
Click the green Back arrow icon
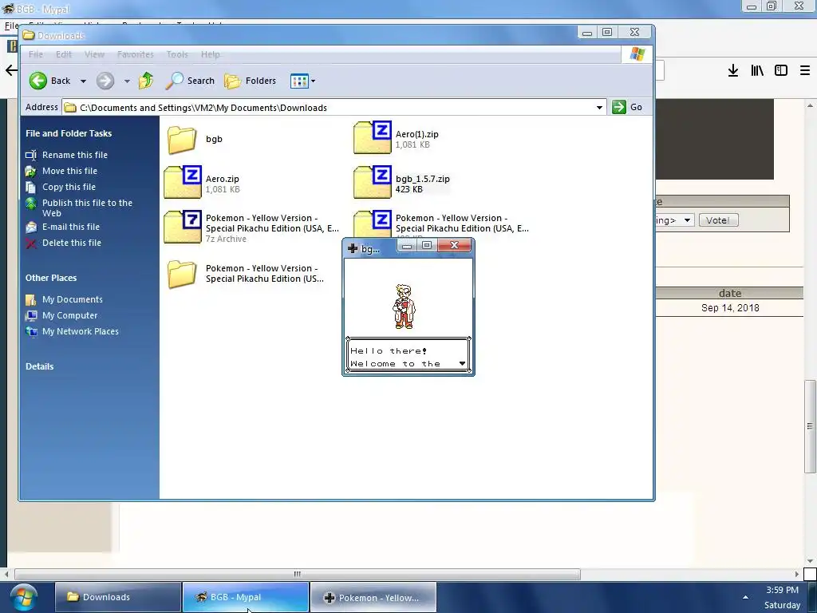coord(38,81)
